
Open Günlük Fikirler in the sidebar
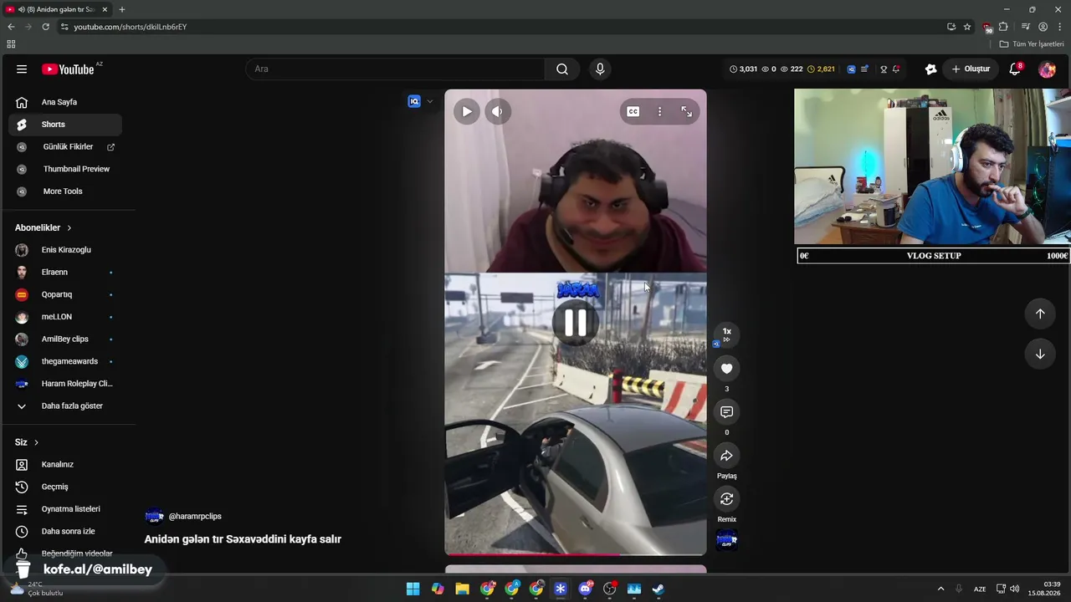pyautogui.click(x=65, y=147)
